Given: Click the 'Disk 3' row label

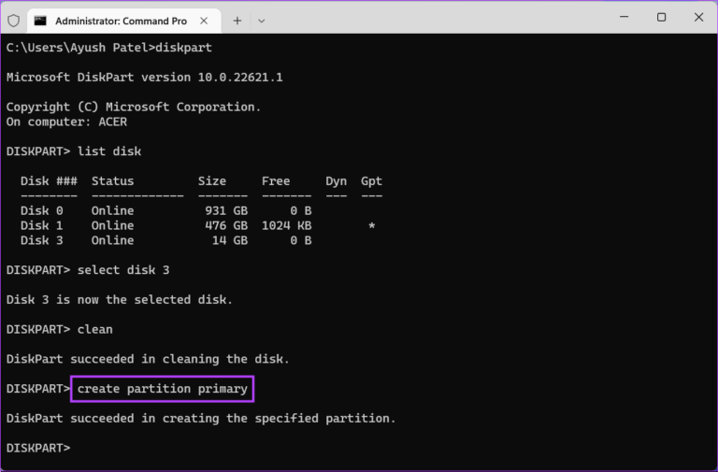Looking at the screenshot, I should tap(42, 240).
